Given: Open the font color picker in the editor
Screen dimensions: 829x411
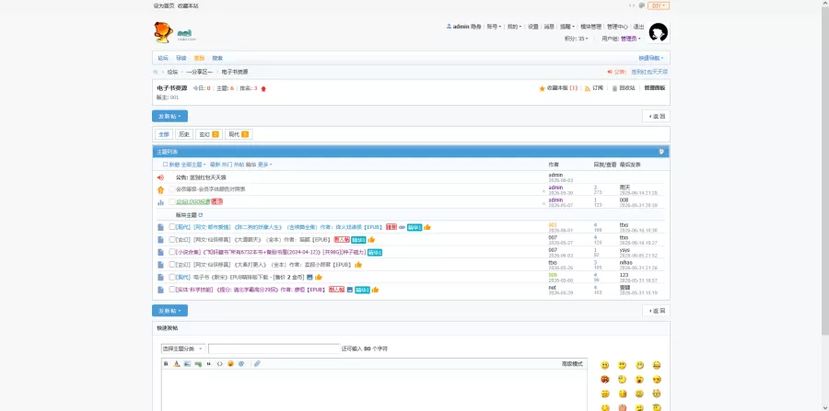Looking at the screenshot, I should click(177, 363).
